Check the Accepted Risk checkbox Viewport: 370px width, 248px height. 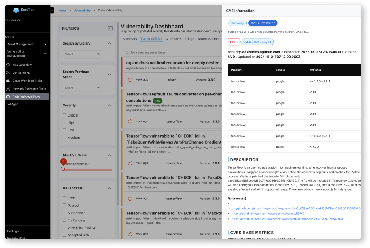point(64,235)
